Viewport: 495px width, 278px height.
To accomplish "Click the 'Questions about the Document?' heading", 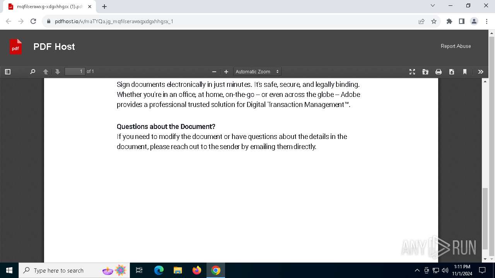I will tap(166, 127).
